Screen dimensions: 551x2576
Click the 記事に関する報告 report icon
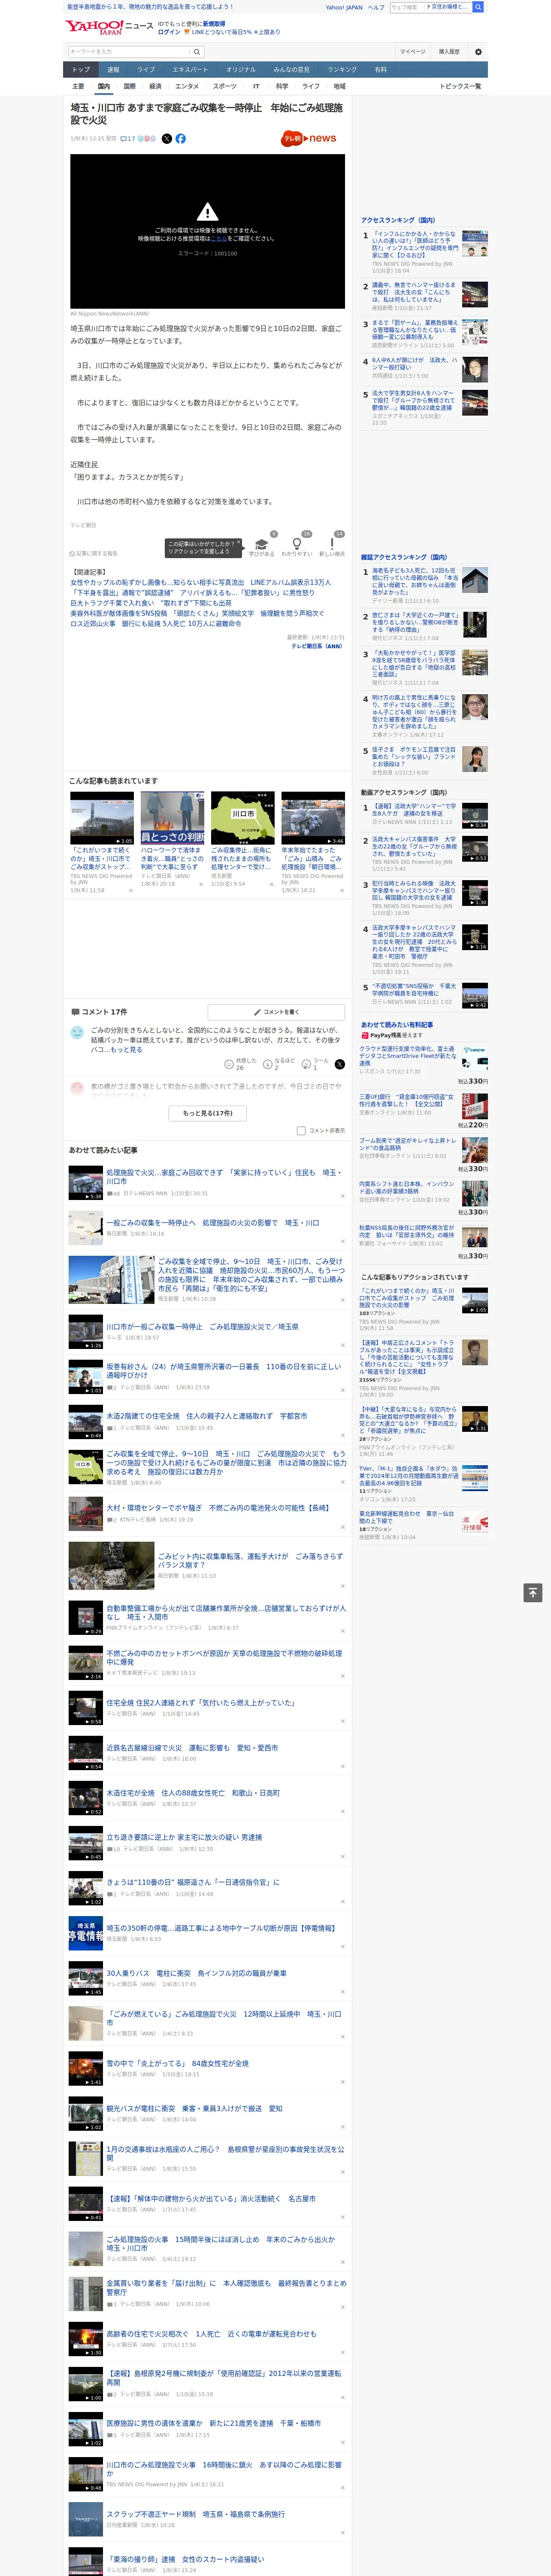(x=93, y=553)
